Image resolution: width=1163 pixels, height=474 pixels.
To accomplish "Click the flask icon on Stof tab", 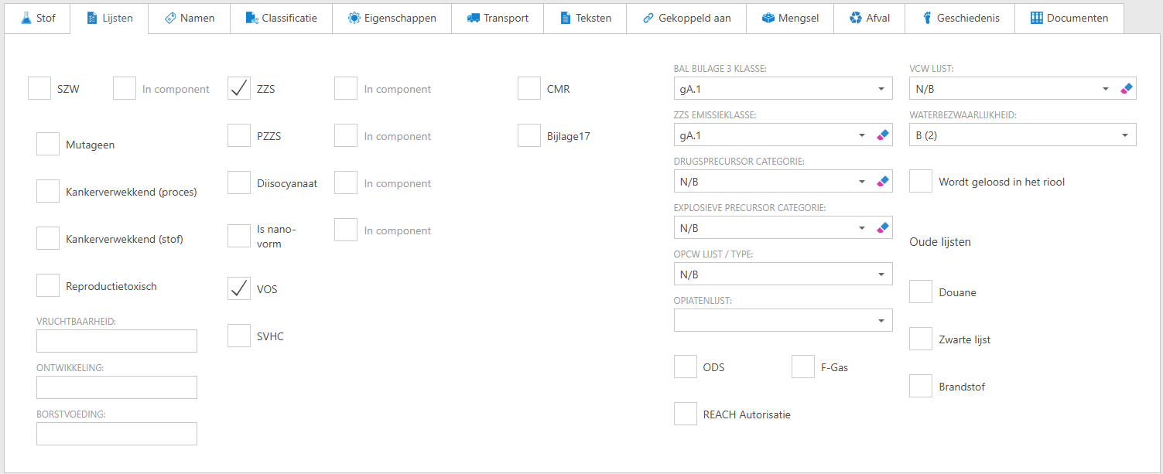I will 26,18.
